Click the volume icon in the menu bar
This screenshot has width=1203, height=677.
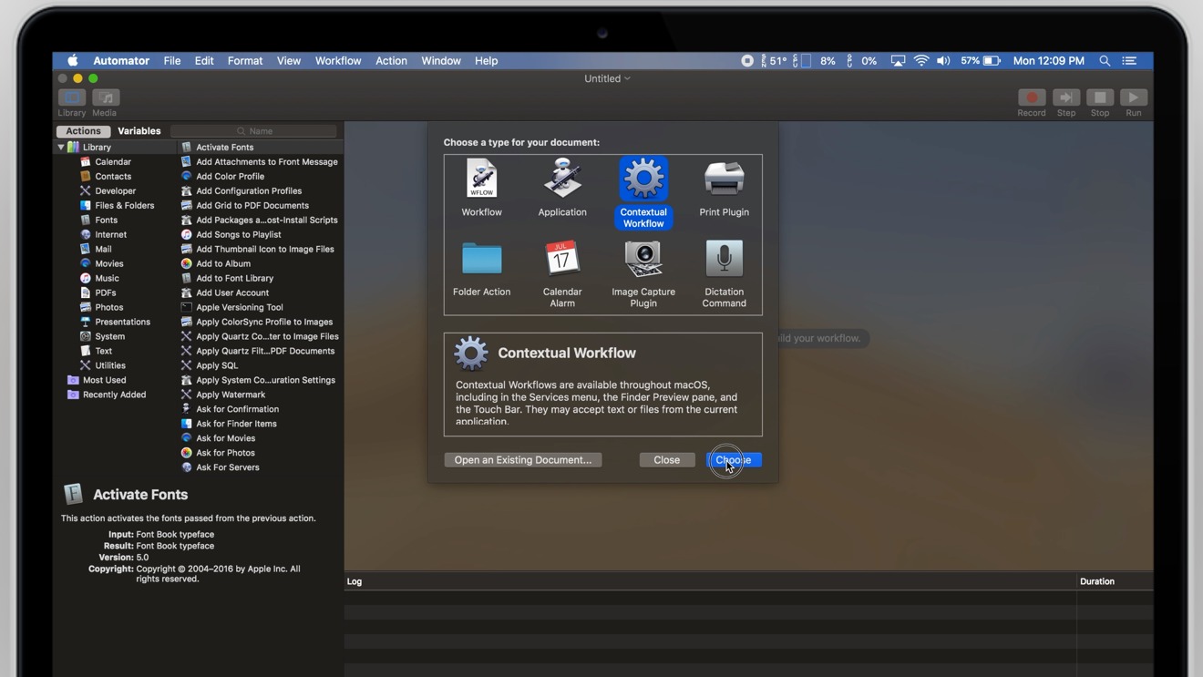point(943,61)
